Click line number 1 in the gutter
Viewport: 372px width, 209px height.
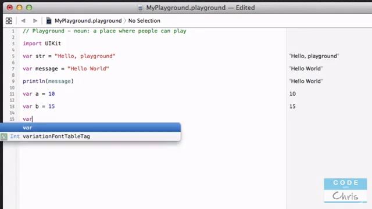tap(13, 31)
